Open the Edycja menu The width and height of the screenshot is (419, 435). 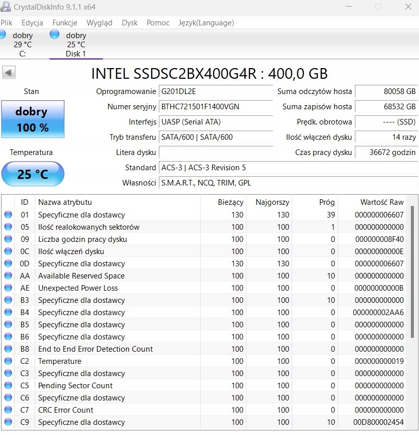tap(32, 23)
